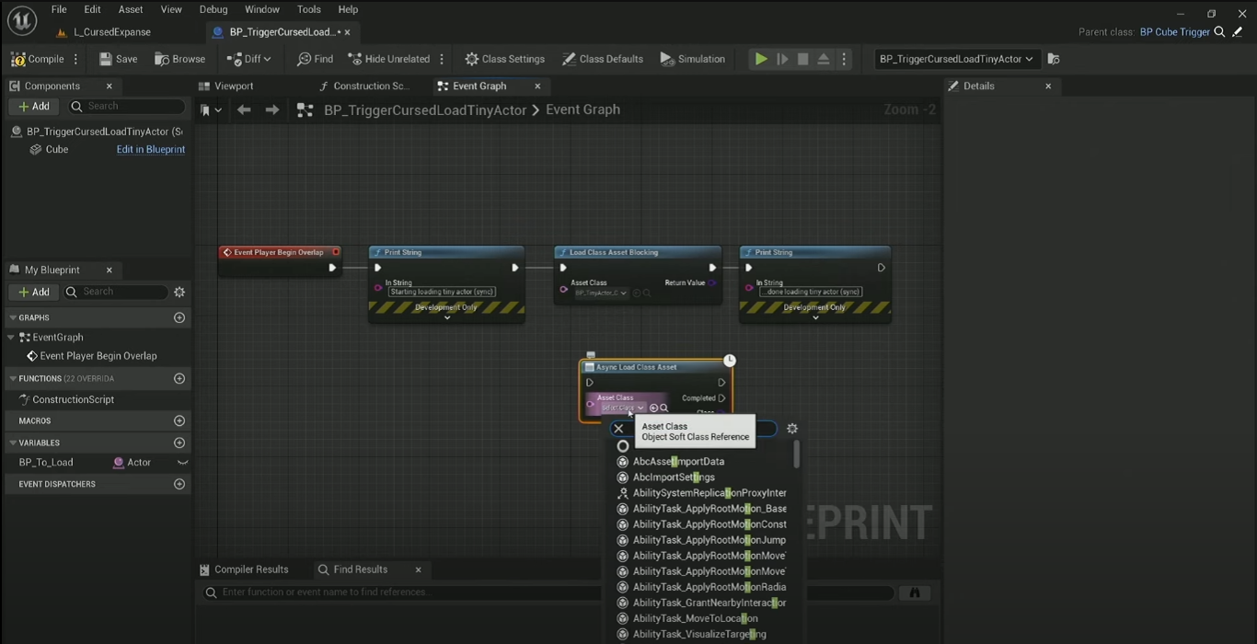Select AbcAssetImportData class
This screenshot has width=1257, height=644.
(x=678, y=462)
